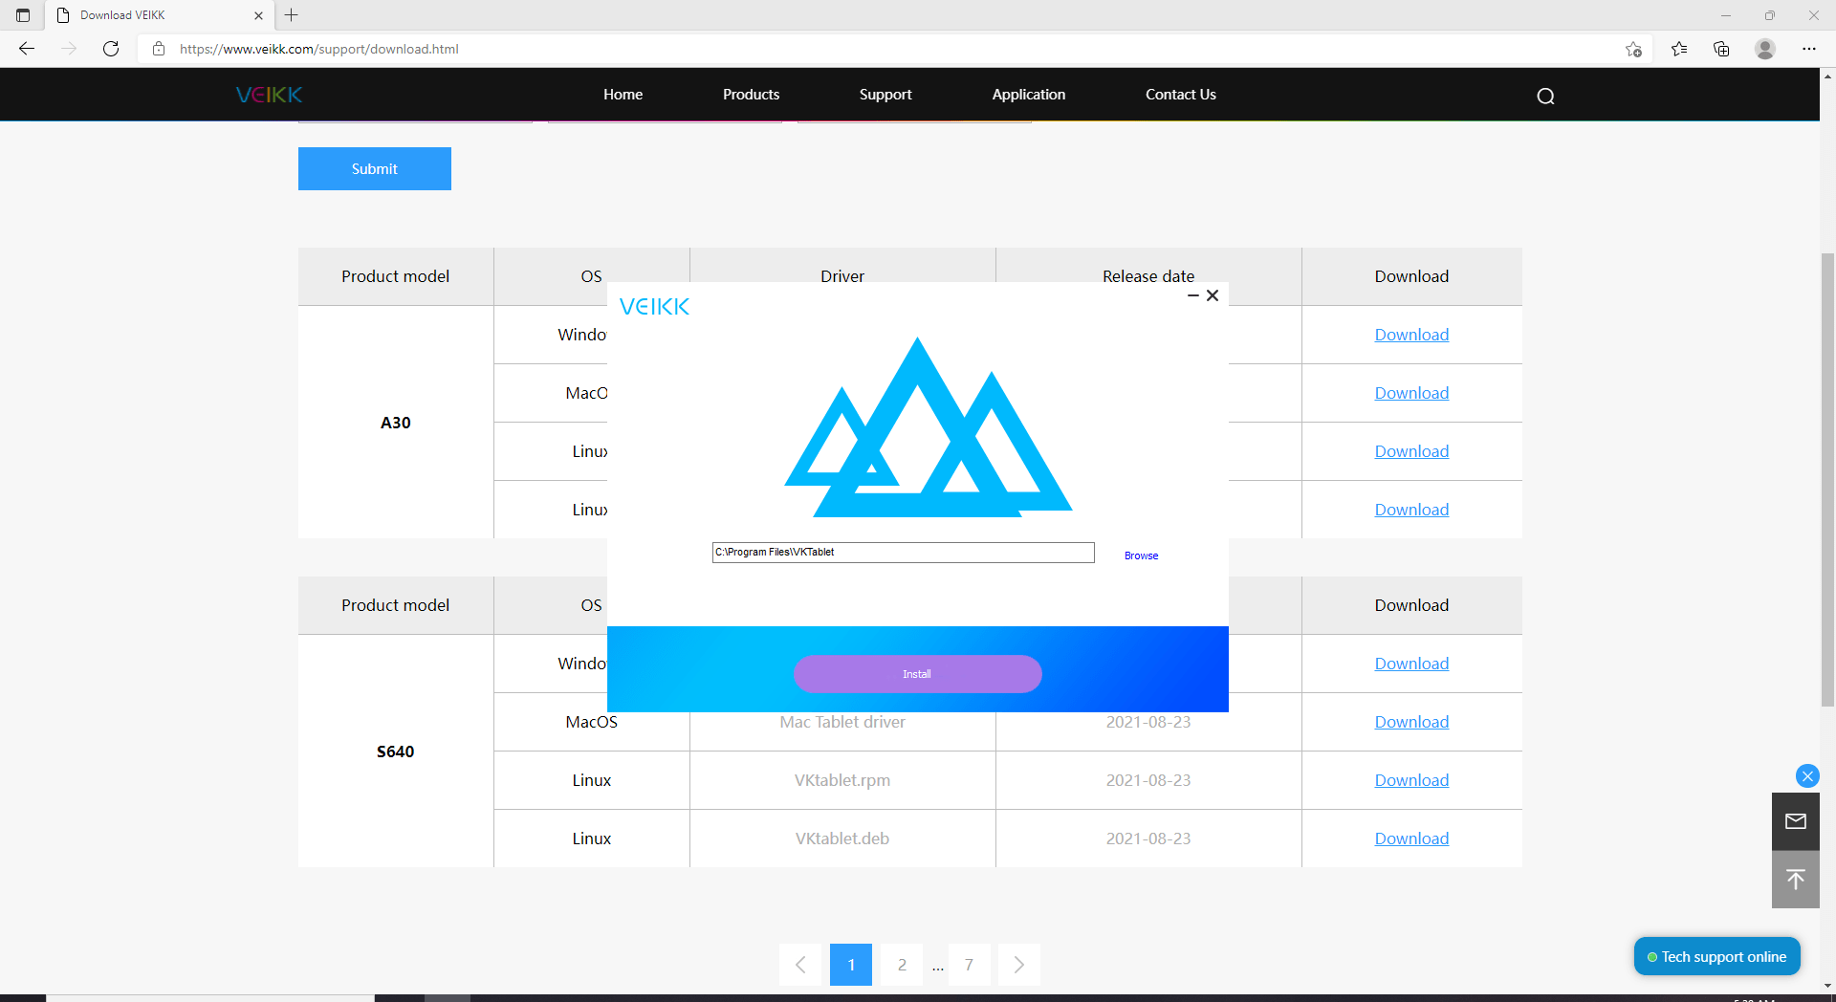Download the S640 Windows driver
The image size is (1836, 1002).
click(x=1411, y=664)
